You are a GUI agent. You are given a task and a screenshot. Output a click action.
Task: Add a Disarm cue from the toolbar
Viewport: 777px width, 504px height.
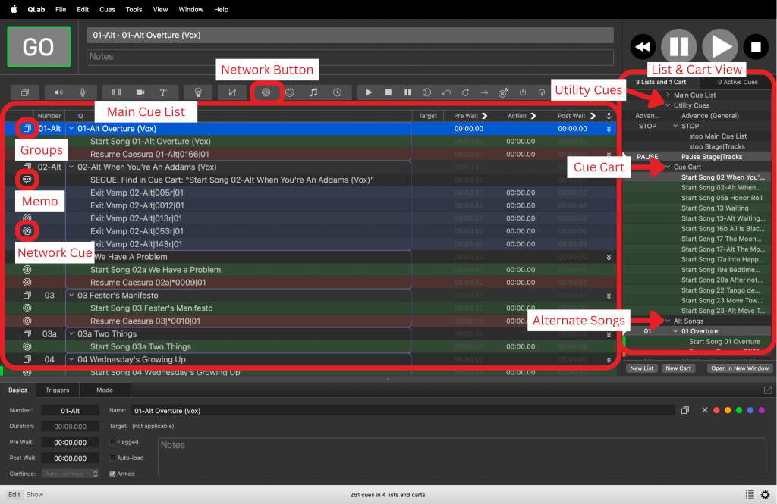[542, 92]
